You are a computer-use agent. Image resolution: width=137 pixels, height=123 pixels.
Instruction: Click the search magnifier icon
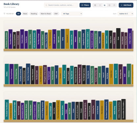point(46,5)
